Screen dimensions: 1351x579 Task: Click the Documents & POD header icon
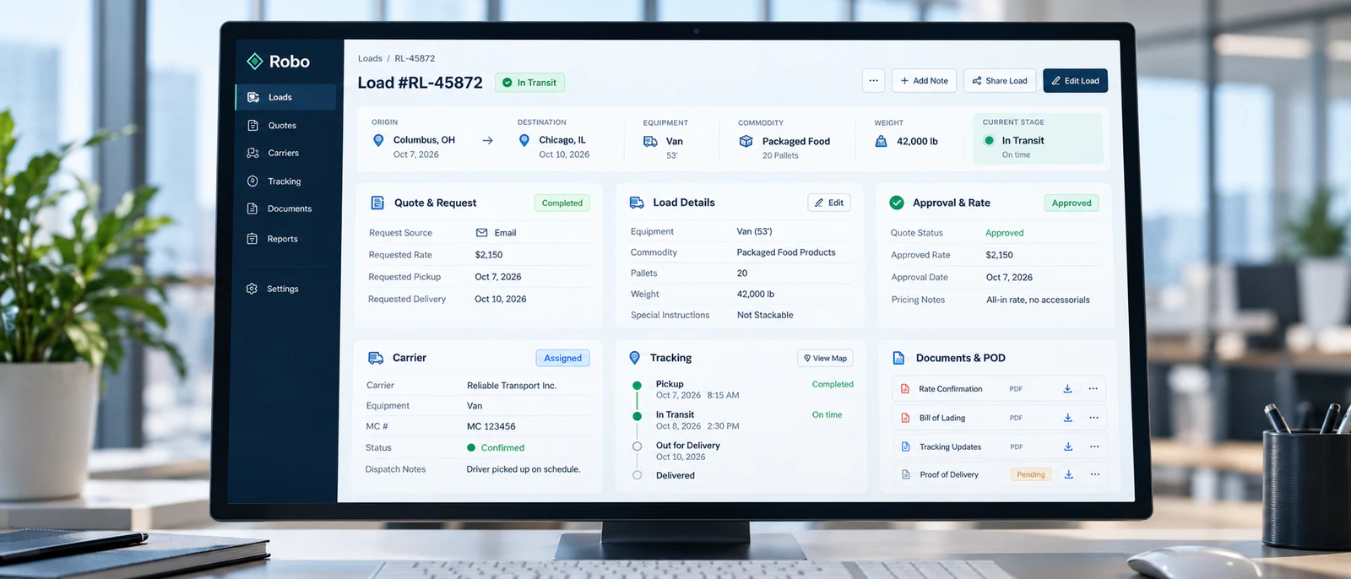(x=898, y=359)
